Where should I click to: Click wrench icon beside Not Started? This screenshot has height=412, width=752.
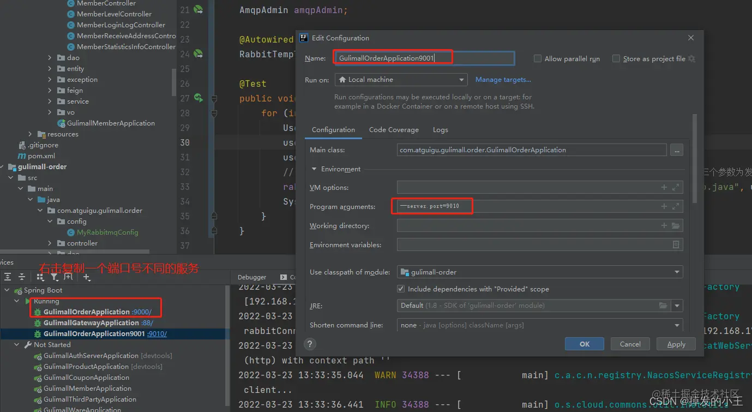(x=28, y=345)
